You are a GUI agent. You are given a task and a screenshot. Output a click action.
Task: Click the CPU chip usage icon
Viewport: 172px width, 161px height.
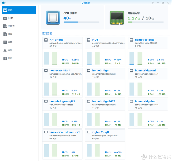pyautogui.click(x=53, y=17)
